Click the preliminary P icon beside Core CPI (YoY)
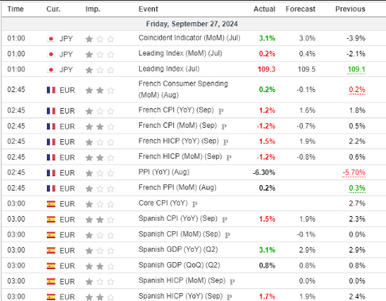The width and height of the screenshot is (386, 301). pos(195,204)
